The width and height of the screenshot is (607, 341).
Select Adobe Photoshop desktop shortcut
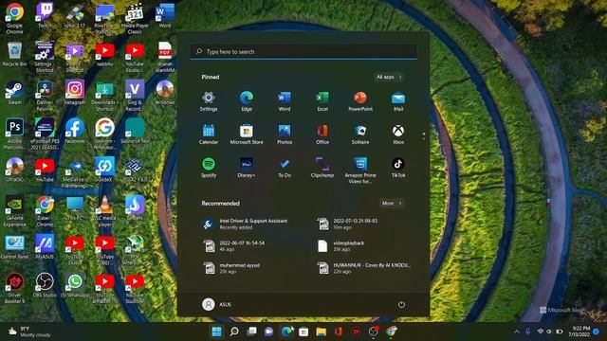[14, 134]
